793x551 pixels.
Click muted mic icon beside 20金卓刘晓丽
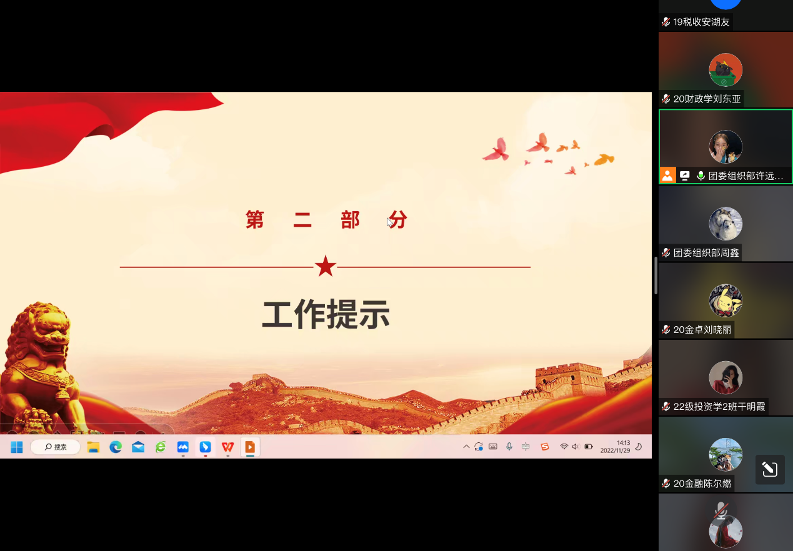click(x=666, y=330)
